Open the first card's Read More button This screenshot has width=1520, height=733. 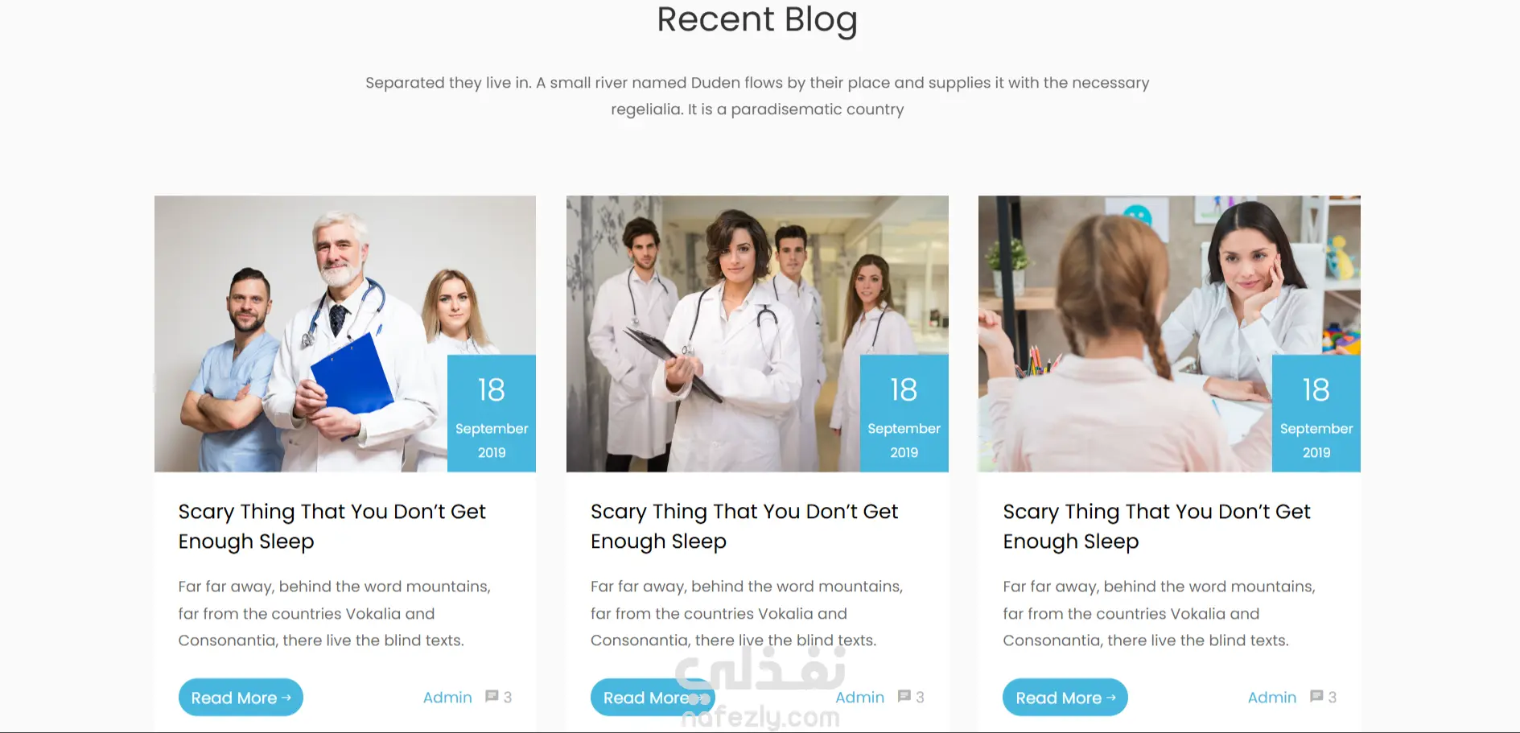[241, 698]
